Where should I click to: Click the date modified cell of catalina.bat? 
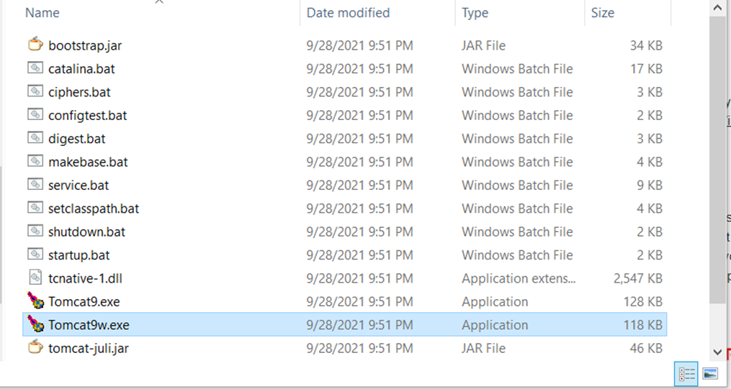click(359, 69)
